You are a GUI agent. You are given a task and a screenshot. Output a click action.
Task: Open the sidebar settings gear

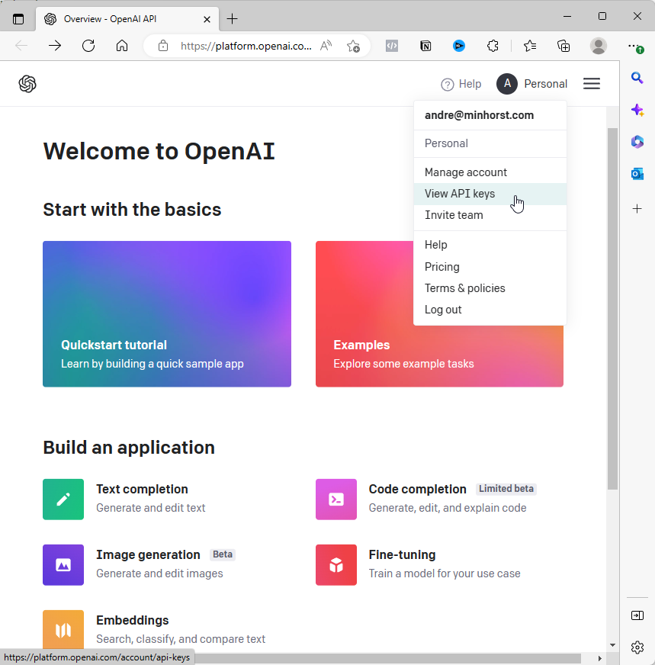click(637, 647)
